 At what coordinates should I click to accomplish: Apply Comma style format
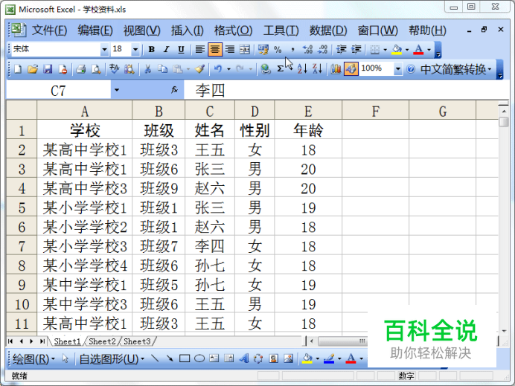(x=292, y=50)
